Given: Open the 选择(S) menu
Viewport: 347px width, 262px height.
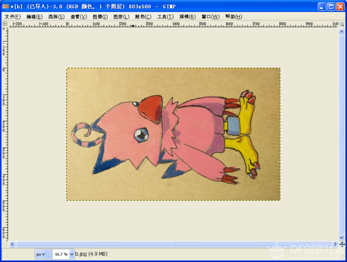Looking at the screenshot, I should point(56,17).
